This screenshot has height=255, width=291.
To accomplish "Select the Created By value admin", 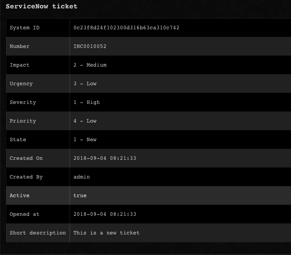I will (82, 177).
